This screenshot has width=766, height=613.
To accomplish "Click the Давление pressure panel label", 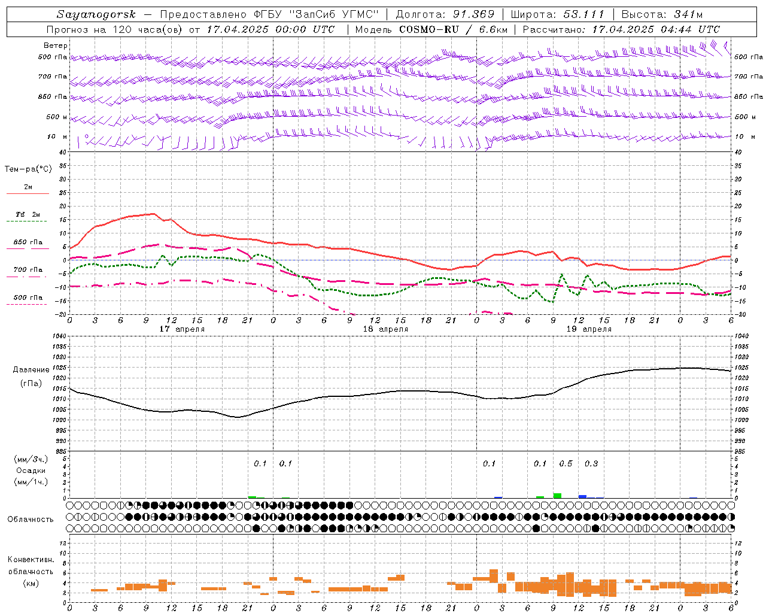I will (x=31, y=370).
